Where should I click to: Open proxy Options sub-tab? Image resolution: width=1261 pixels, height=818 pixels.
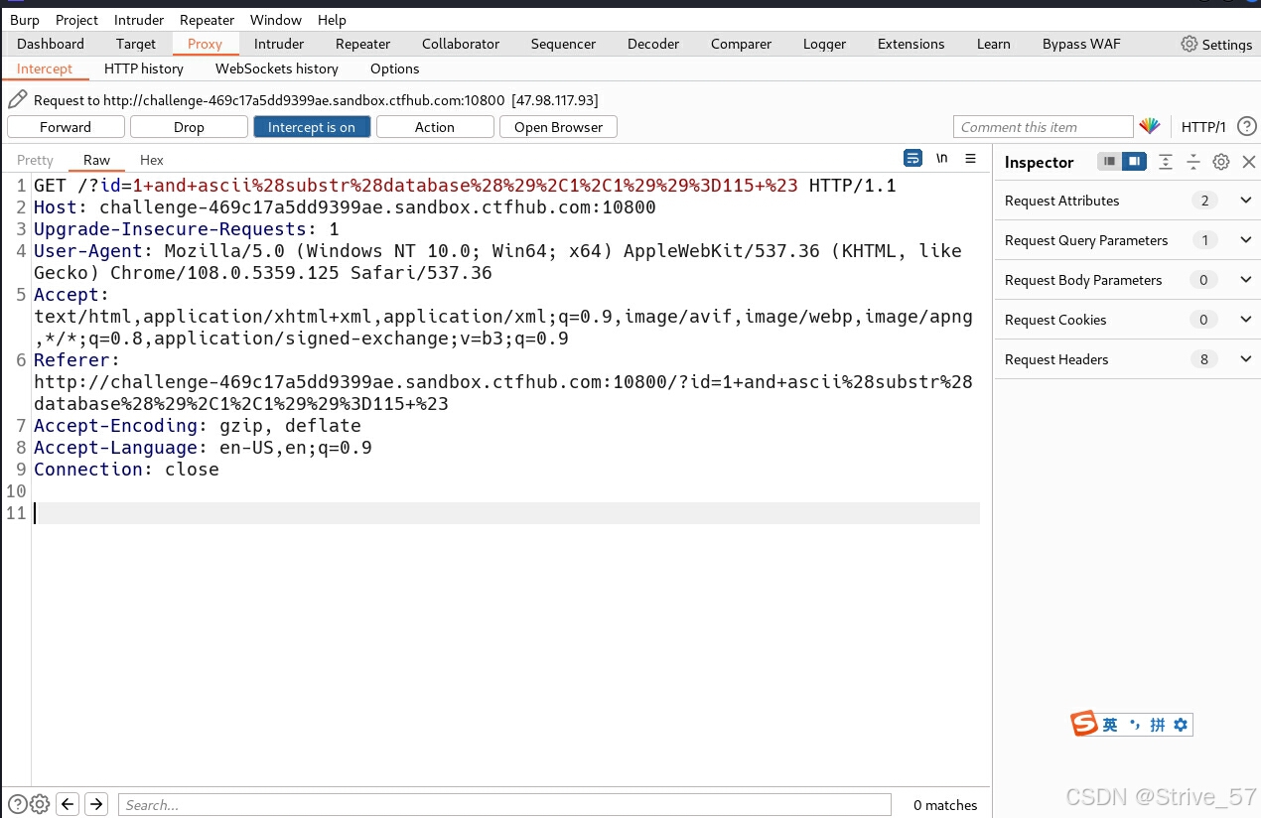coord(395,68)
